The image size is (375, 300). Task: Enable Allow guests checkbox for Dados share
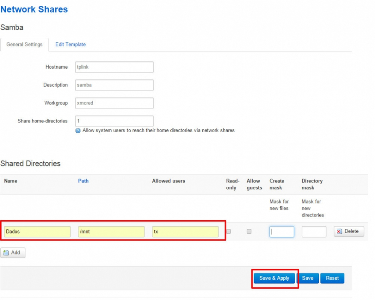click(x=249, y=232)
